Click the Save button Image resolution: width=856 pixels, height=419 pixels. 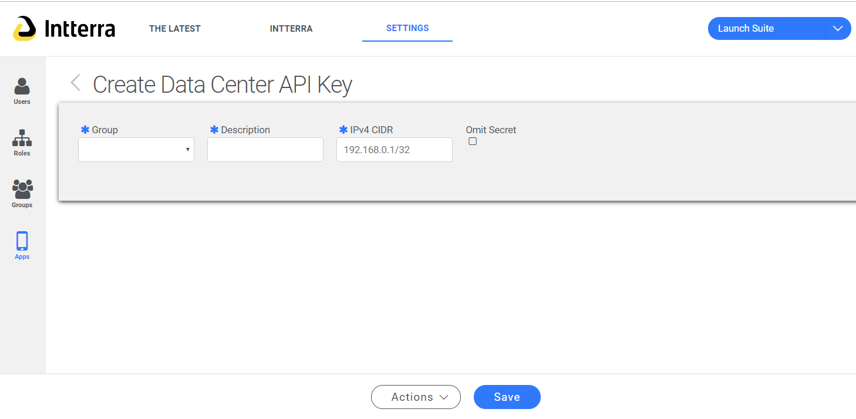pyautogui.click(x=507, y=397)
